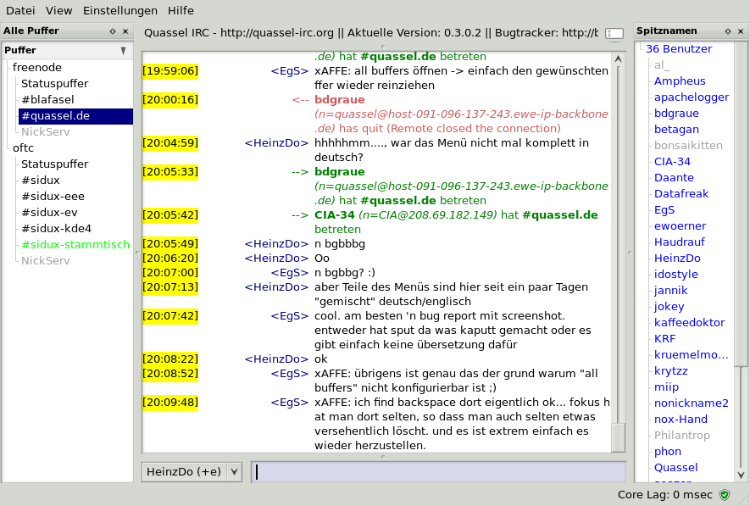
Task: Select EgS in the Spitznamen list
Action: pos(664,210)
